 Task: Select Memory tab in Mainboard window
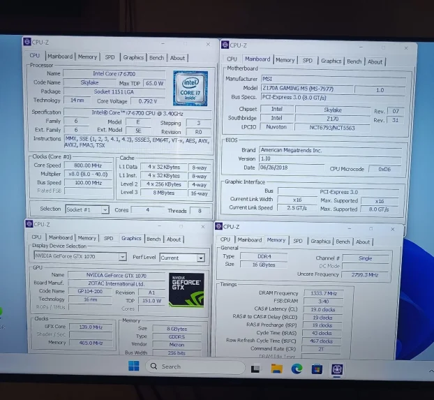(285, 60)
